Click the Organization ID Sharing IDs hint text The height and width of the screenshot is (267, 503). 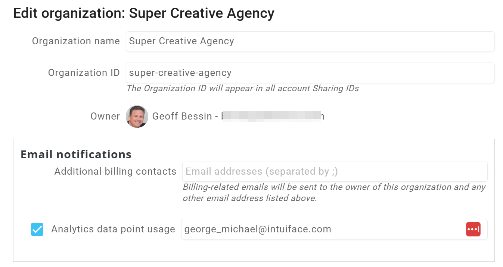(243, 89)
